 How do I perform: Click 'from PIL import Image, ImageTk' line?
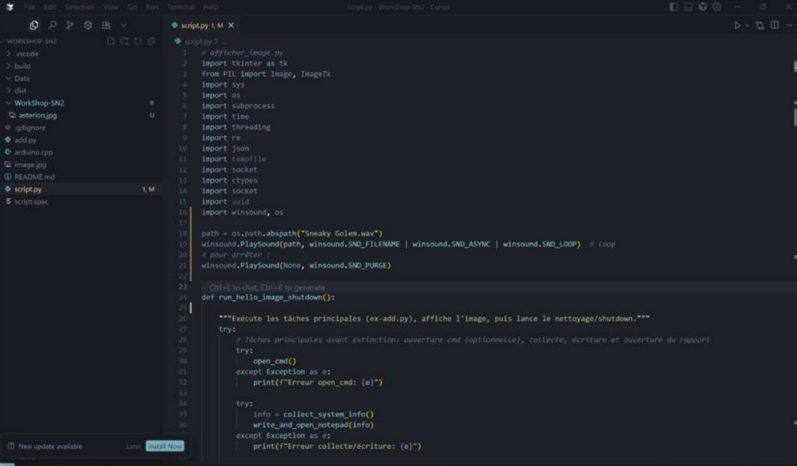(x=266, y=73)
